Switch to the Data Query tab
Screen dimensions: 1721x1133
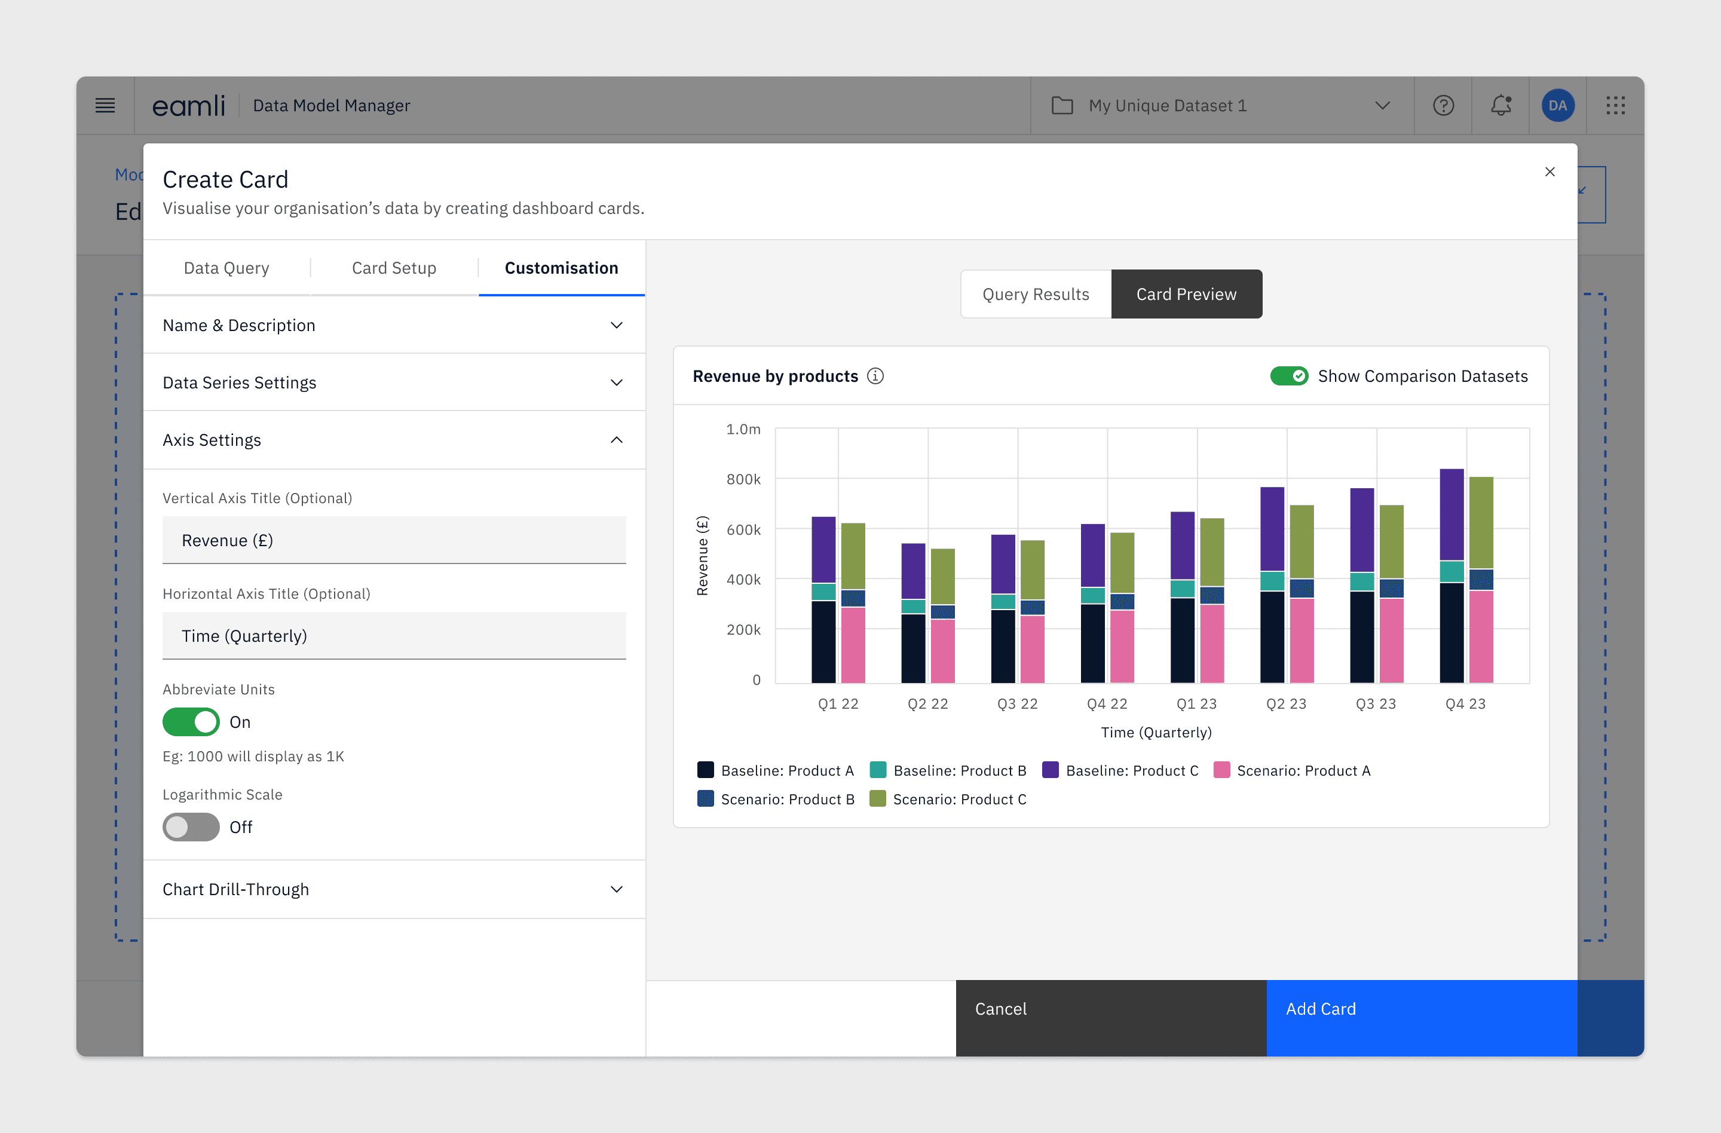226,268
